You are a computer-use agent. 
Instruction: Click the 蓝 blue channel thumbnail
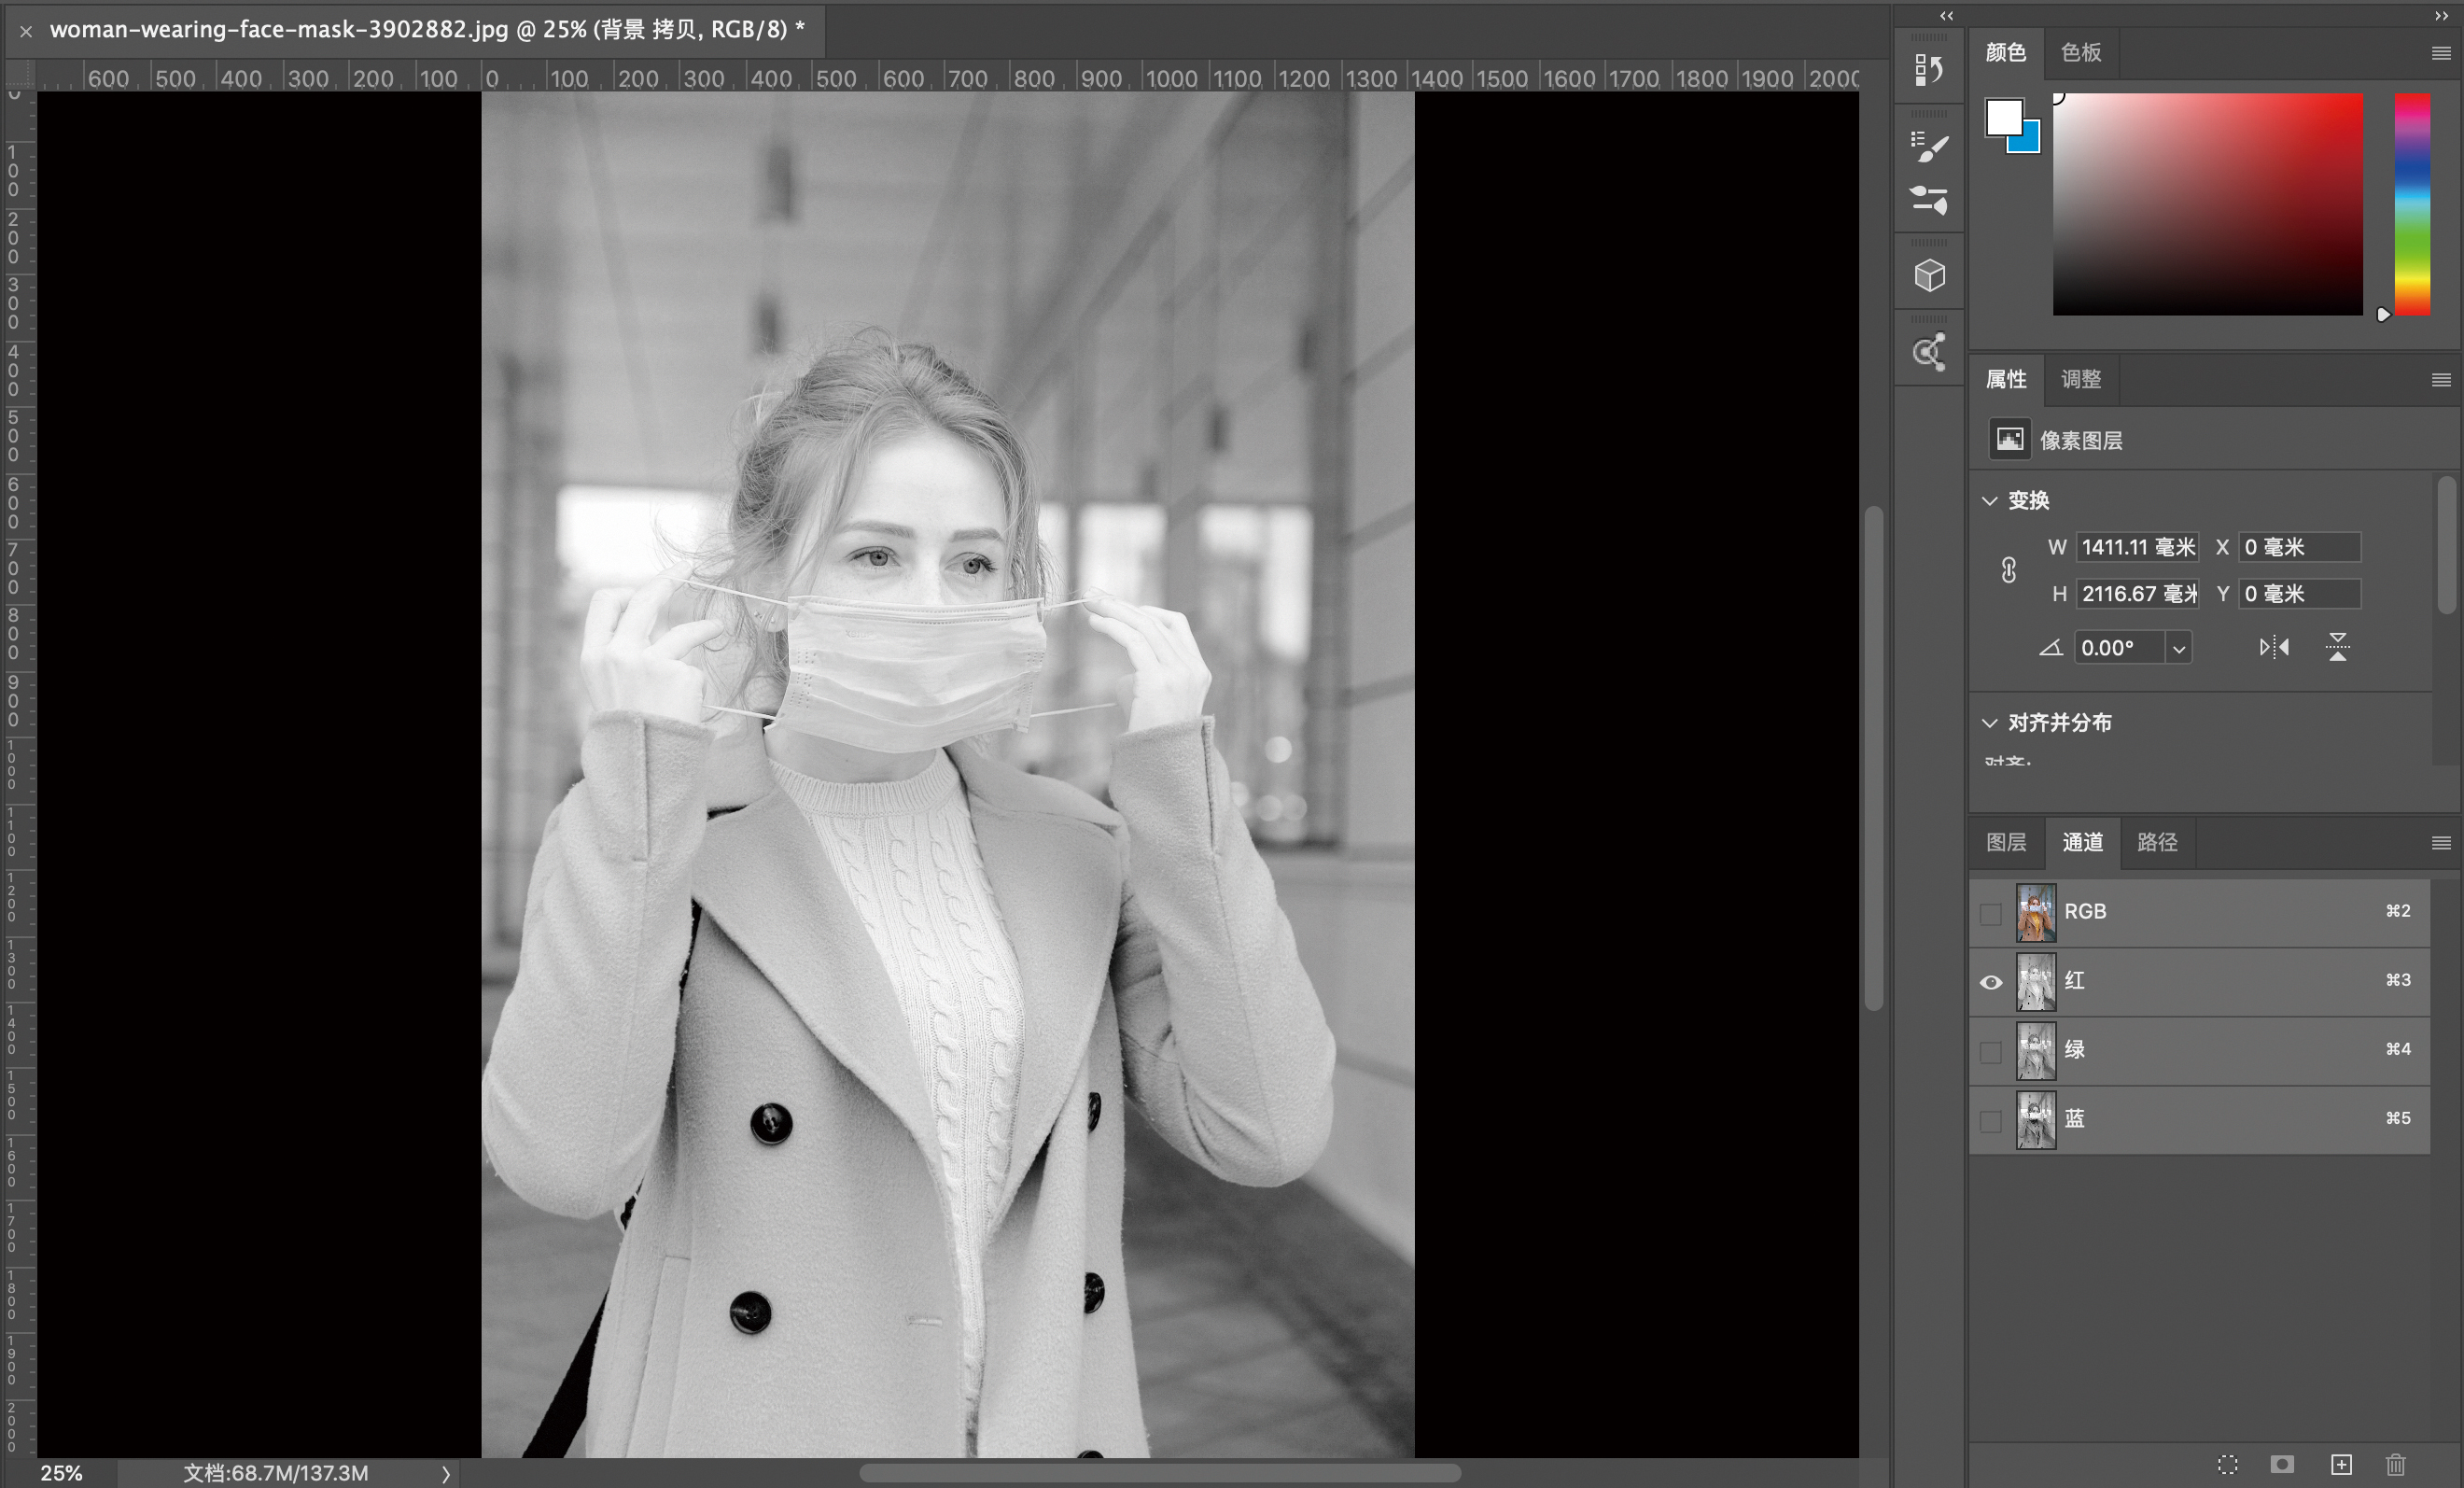pos(2035,1119)
